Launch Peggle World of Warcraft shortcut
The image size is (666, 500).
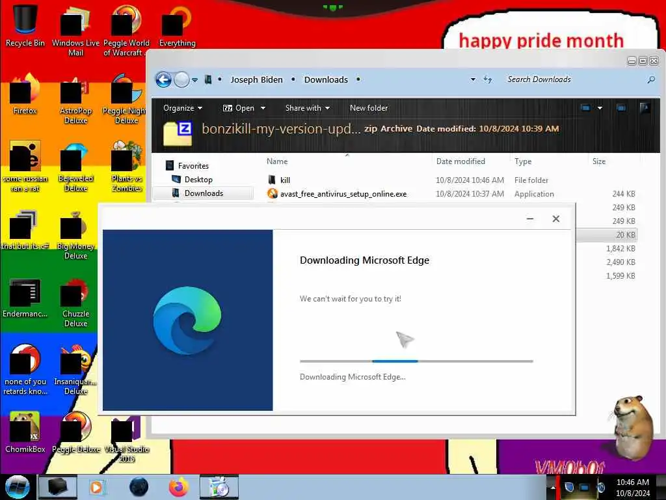pyautogui.click(x=126, y=30)
